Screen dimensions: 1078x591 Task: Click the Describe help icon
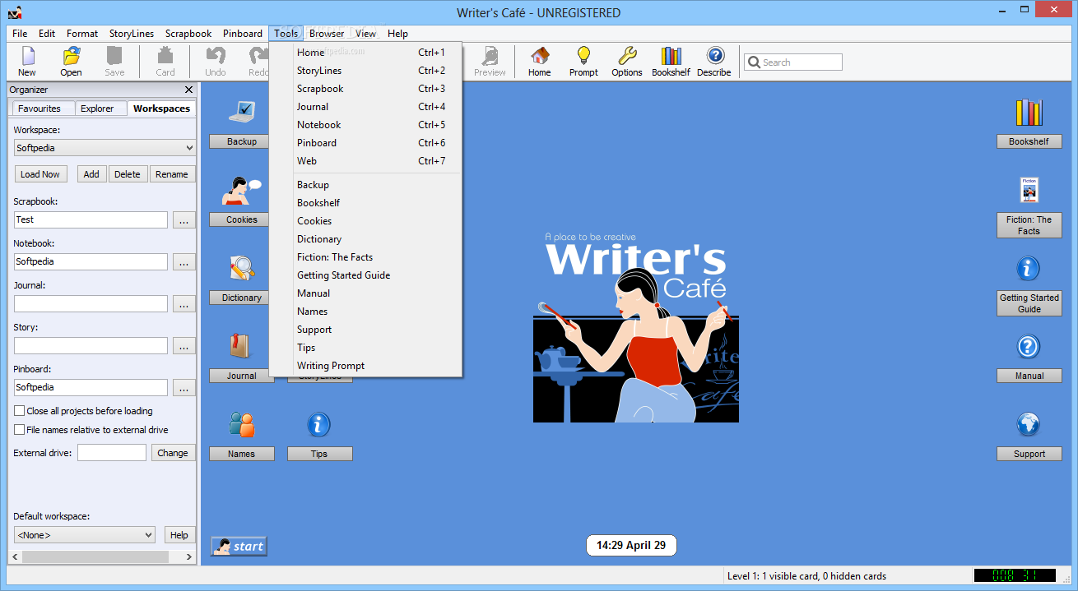point(714,62)
